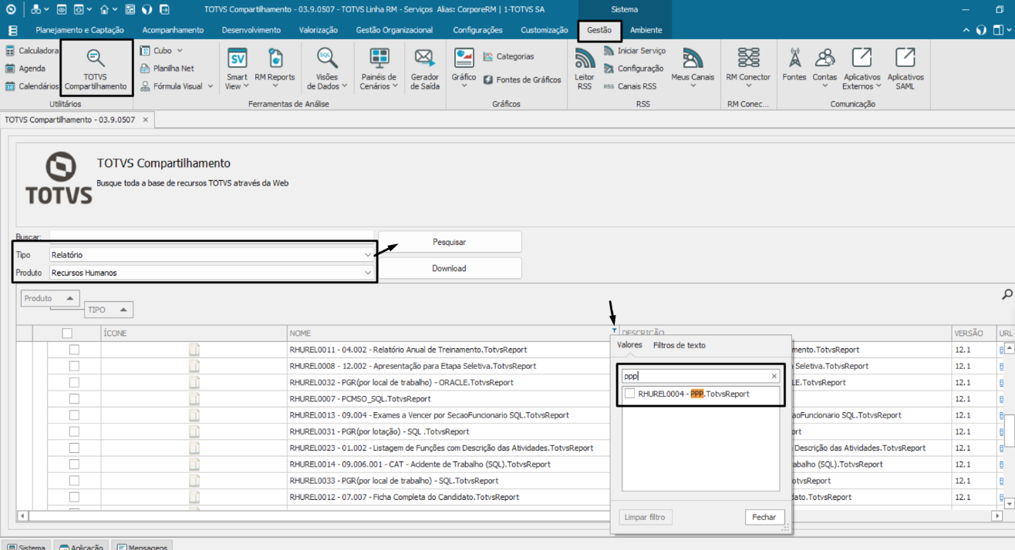Open the Calendários utility
This screenshot has height=550, width=1015.
tap(32, 86)
